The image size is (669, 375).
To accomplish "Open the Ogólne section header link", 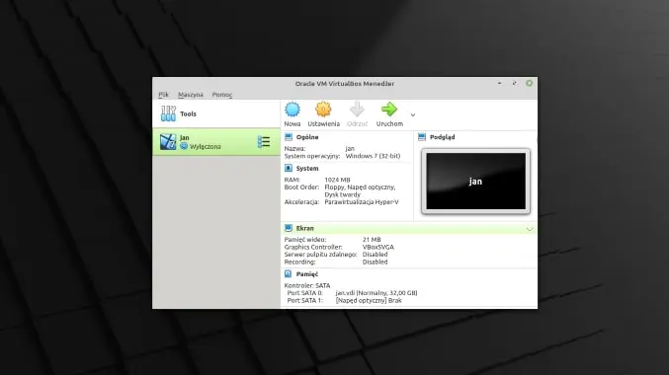I will 307,137.
